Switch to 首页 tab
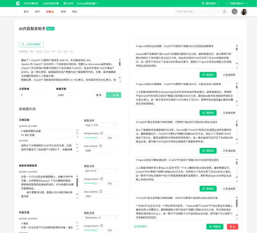The image size is (257, 233). (26, 12)
